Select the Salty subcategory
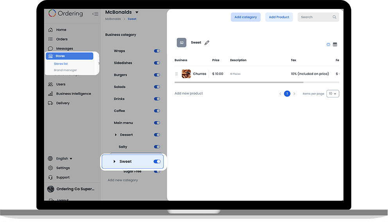 (123, 147)
